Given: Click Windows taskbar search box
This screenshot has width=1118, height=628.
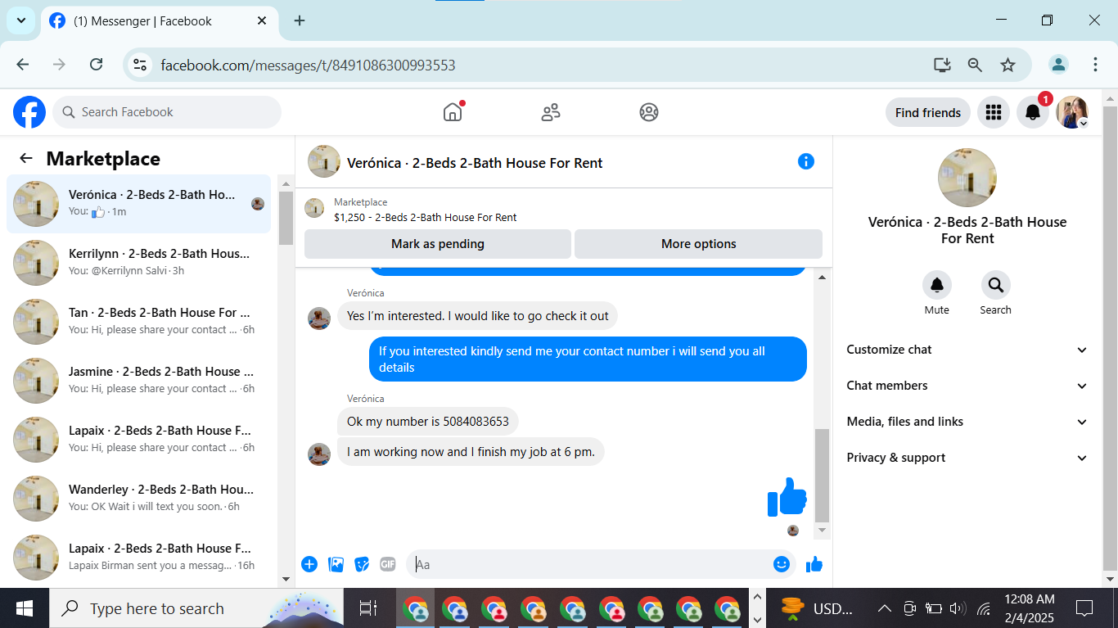Looking at the screenshot, I should point(198,608).
